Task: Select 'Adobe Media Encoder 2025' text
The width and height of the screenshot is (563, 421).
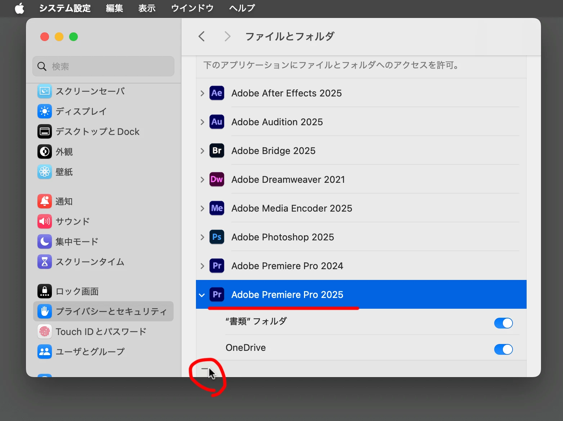Action: pyautogui.click(x=292, y=208)
